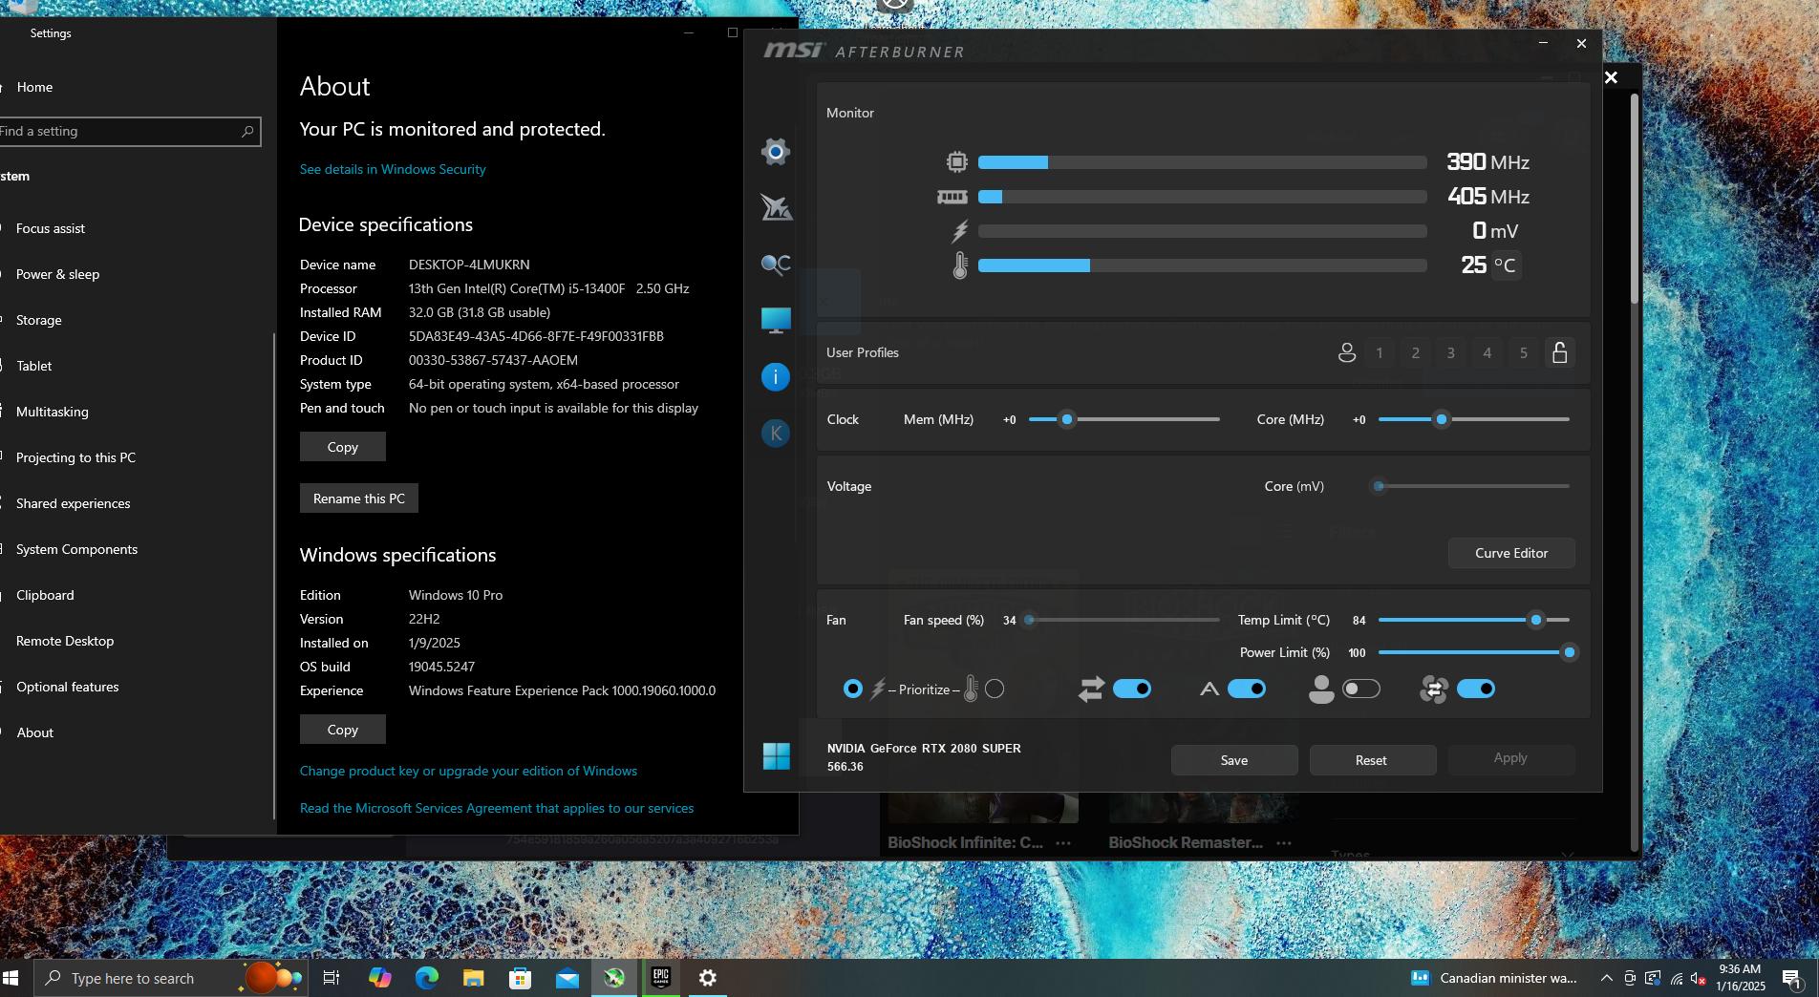Screen dimensions: 1819x997
Task: Open the Canadian minister news widget
Action: (x=1494, y=978)
